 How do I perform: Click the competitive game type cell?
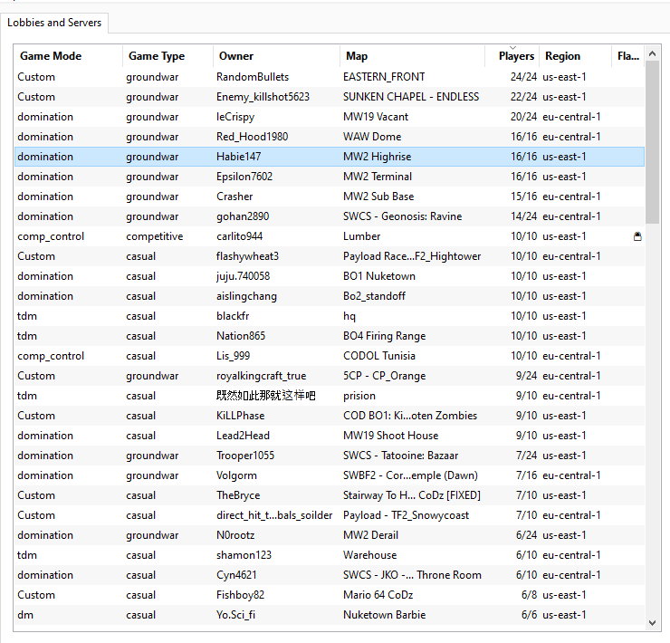154,236
